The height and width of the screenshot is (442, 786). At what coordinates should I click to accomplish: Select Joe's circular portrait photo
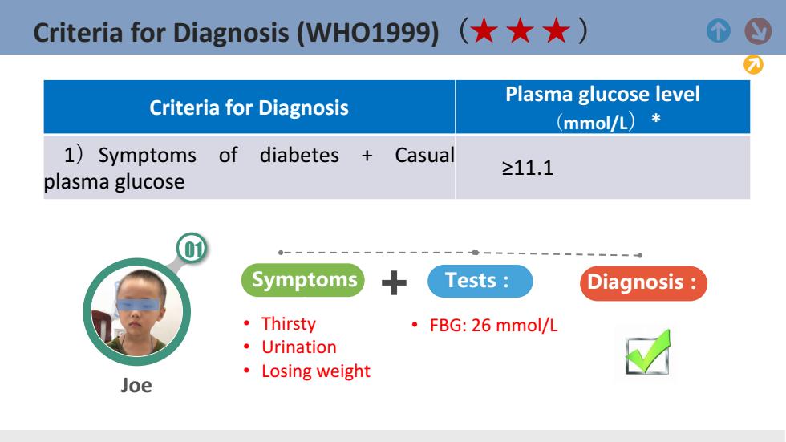137,312
